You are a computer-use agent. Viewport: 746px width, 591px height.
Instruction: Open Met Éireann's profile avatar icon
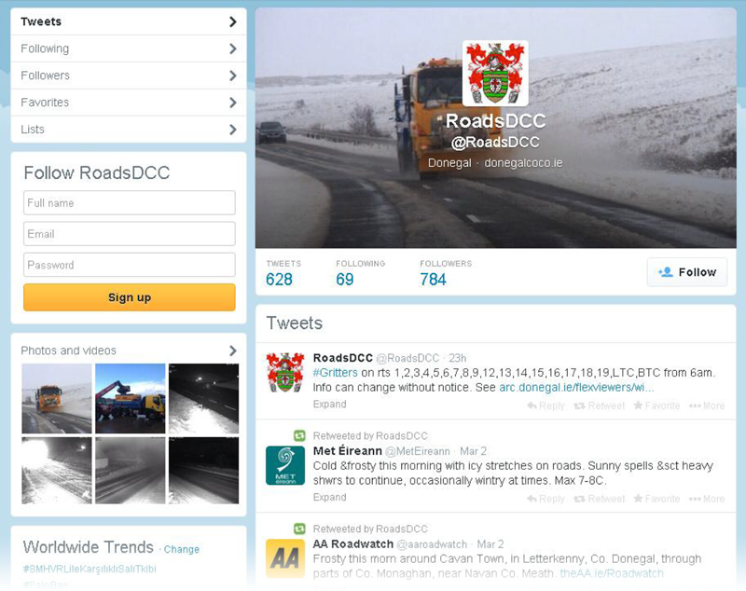pyautogui.click(x=285, y=465)
